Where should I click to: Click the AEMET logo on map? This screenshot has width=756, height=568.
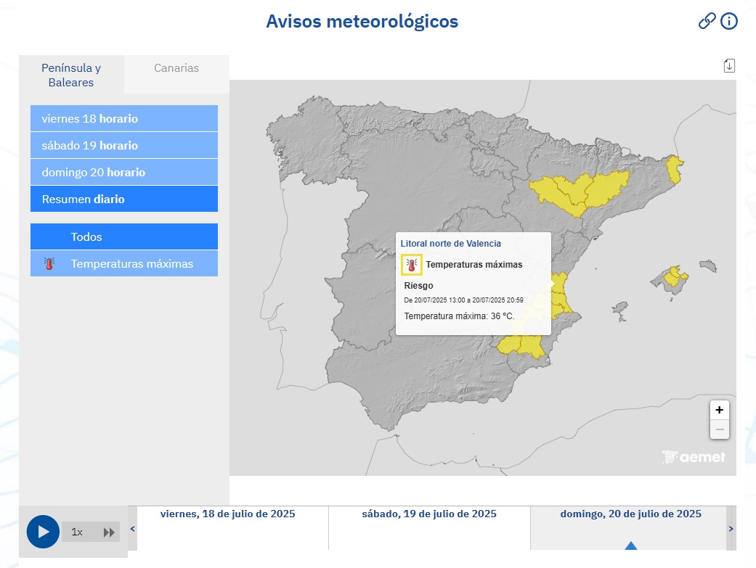pos(694,457)
